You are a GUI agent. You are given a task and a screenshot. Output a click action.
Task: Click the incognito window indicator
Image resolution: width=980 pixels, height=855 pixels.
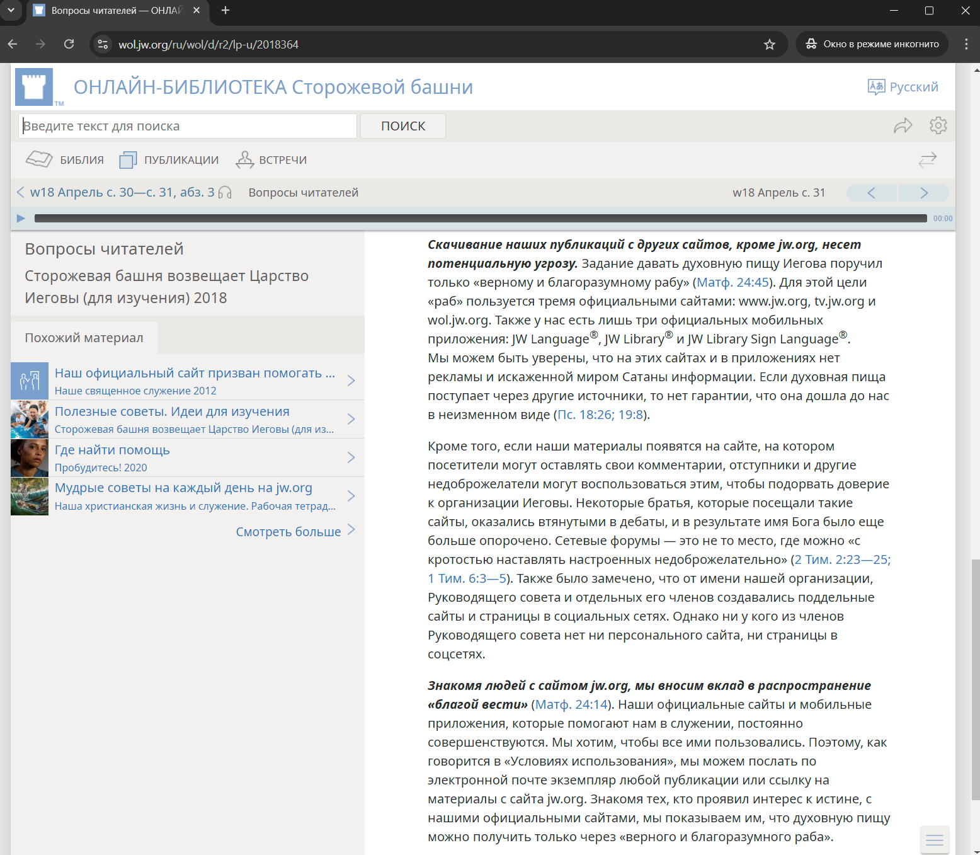pos(872,44)
